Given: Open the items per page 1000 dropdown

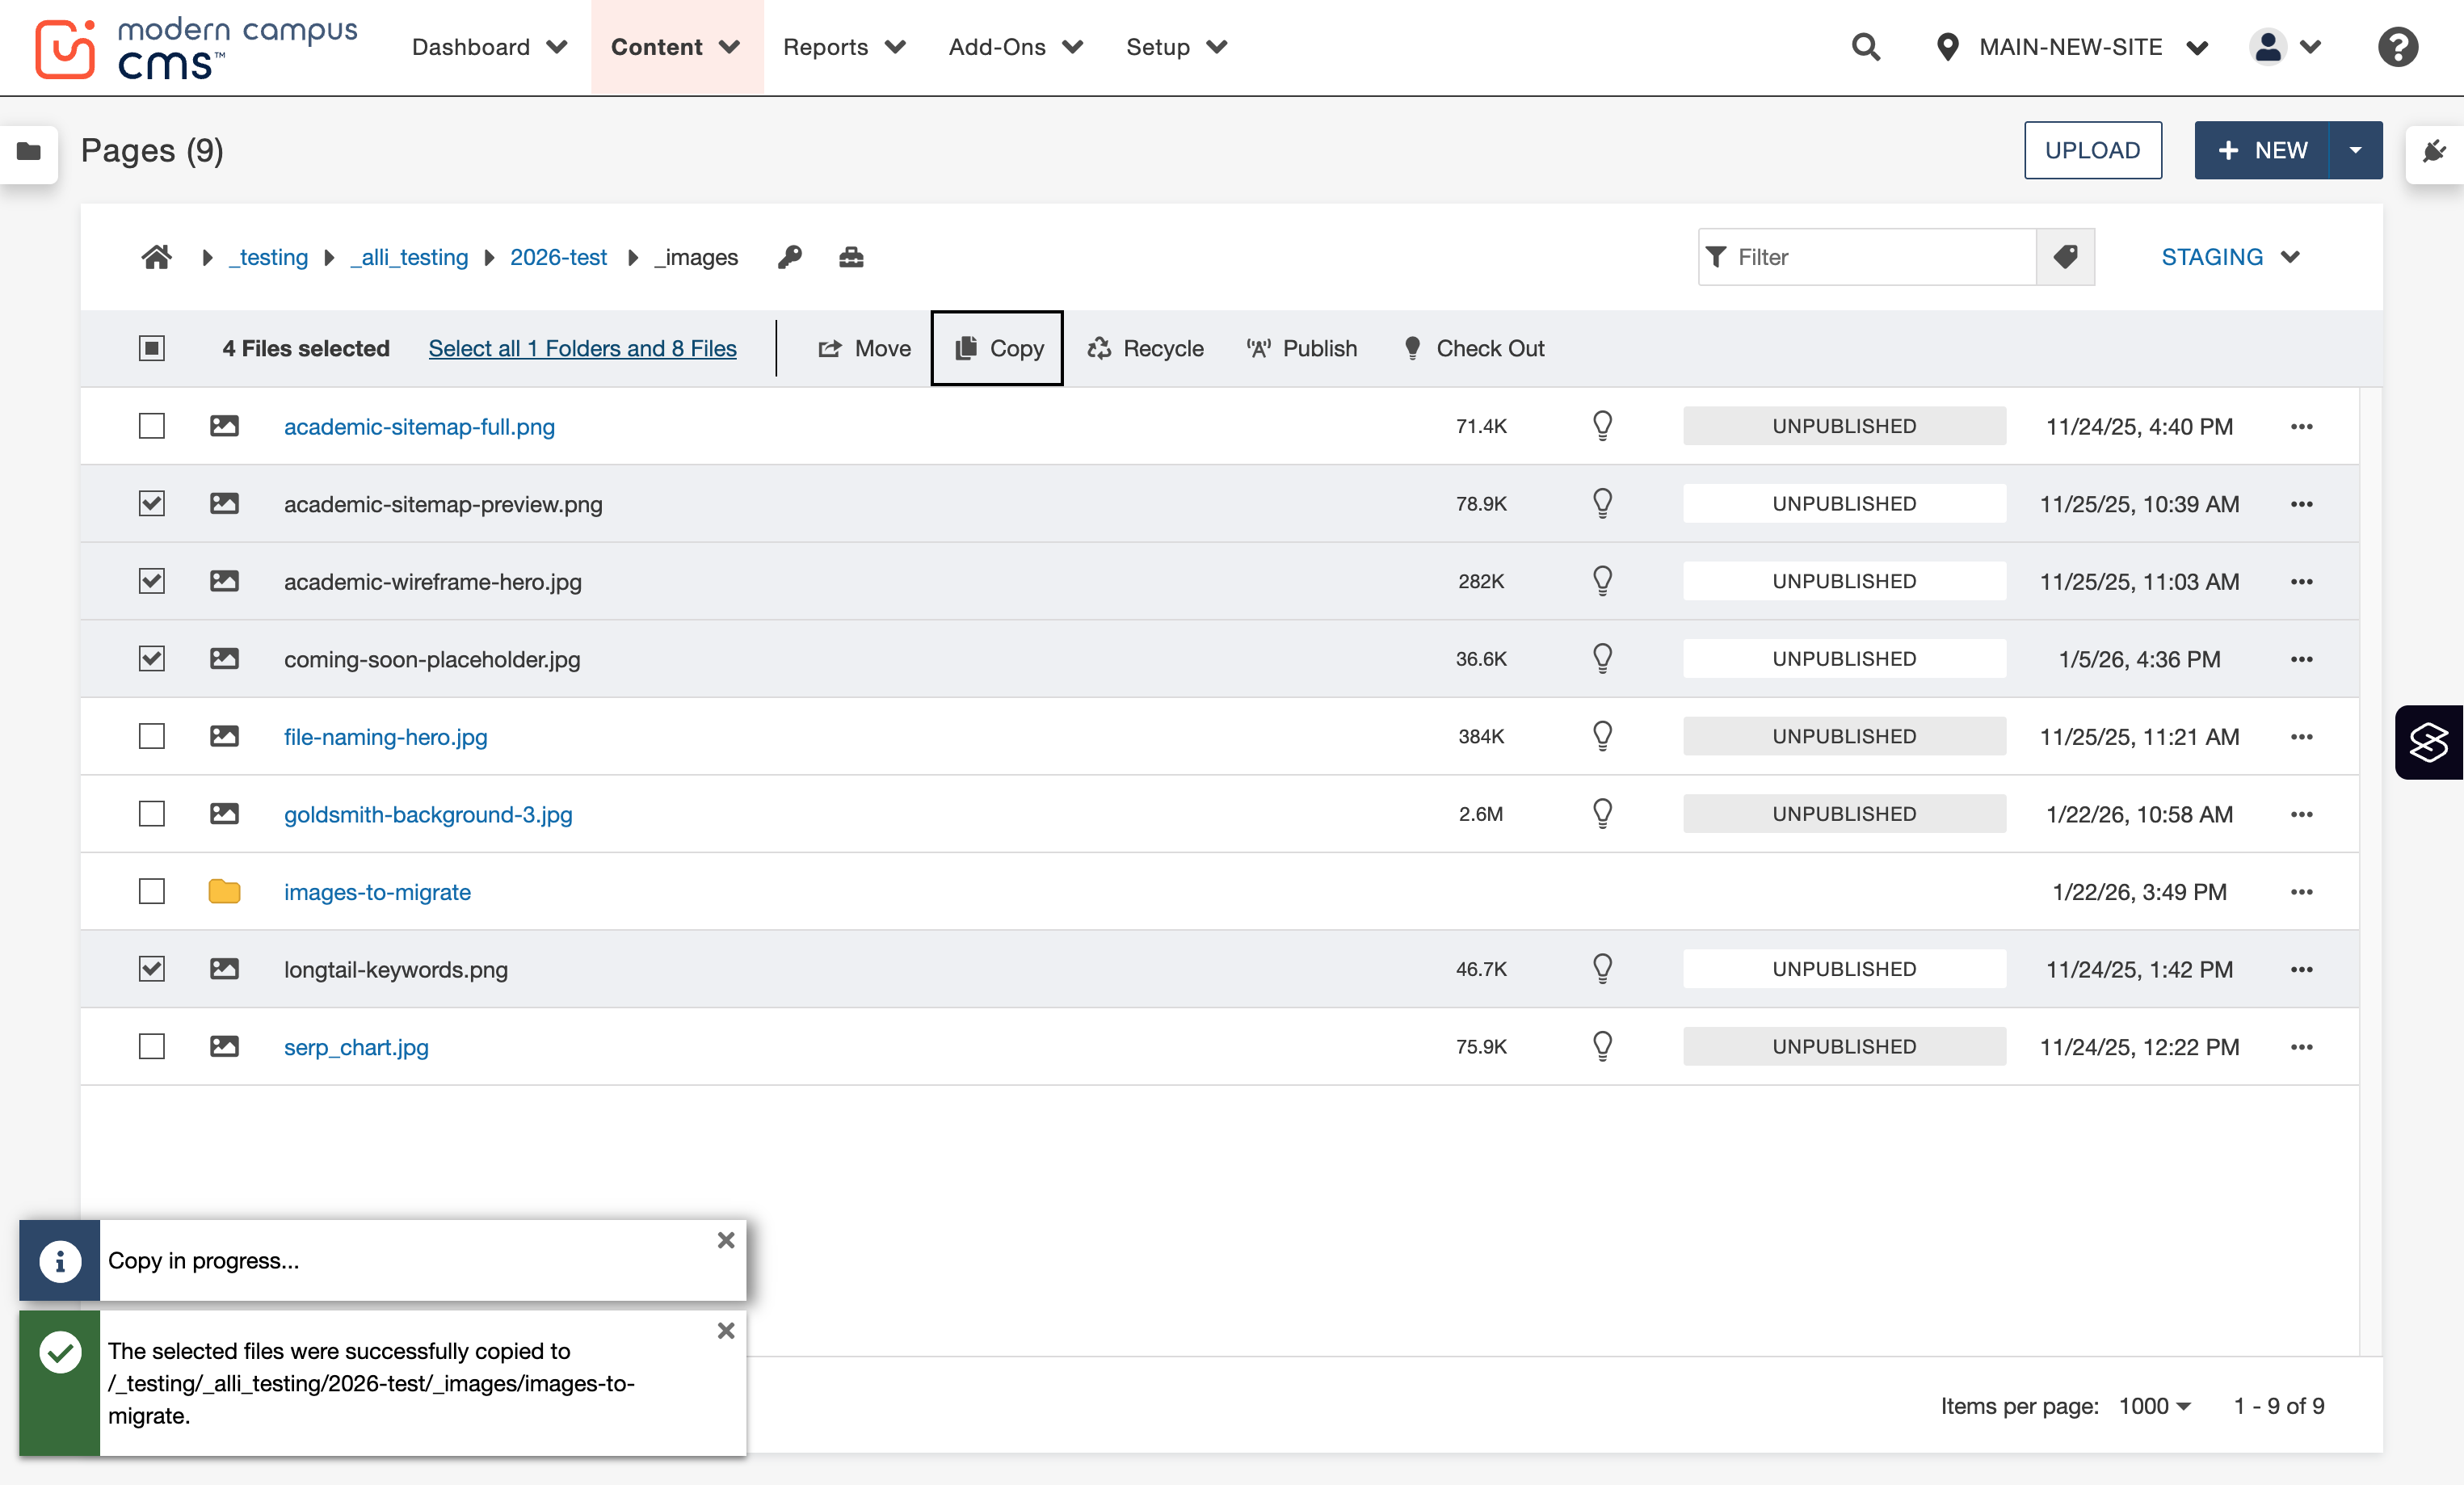Looking at the screenshot, I should coord(2154,1406).
